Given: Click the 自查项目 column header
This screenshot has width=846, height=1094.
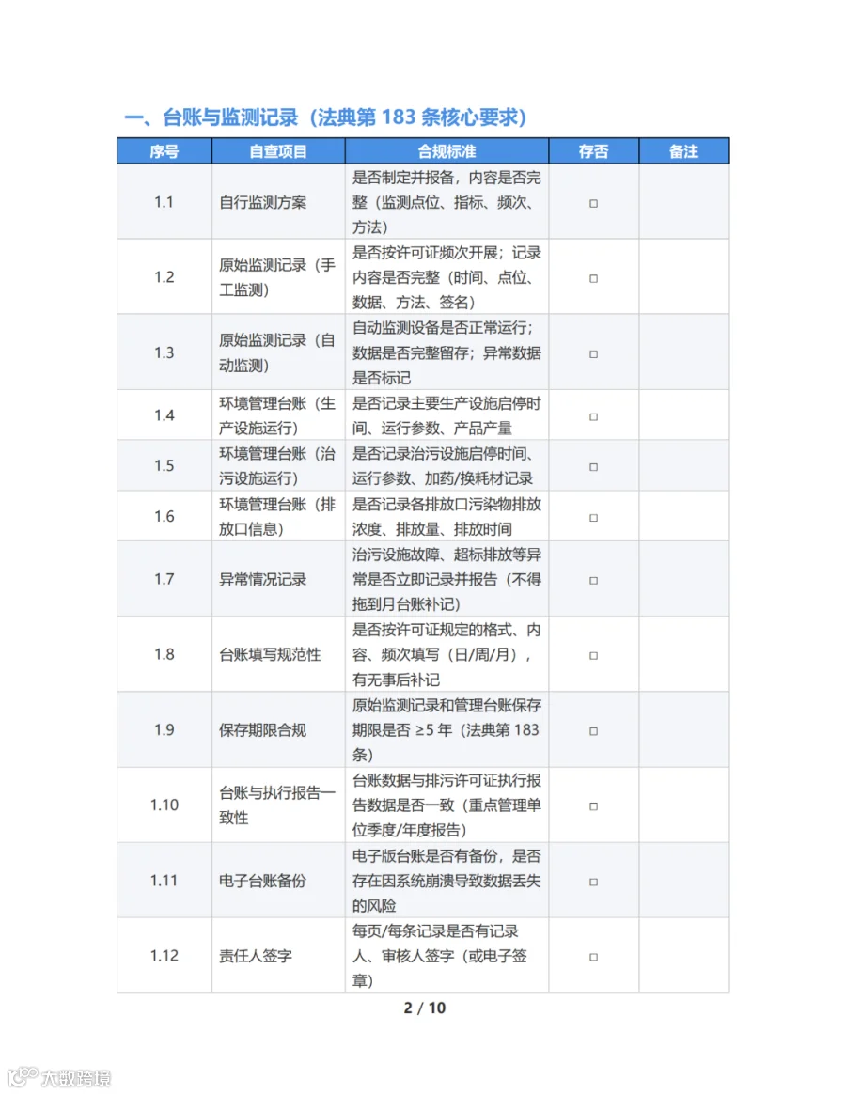Looking at the screenshot, I should tap(278, 151).
